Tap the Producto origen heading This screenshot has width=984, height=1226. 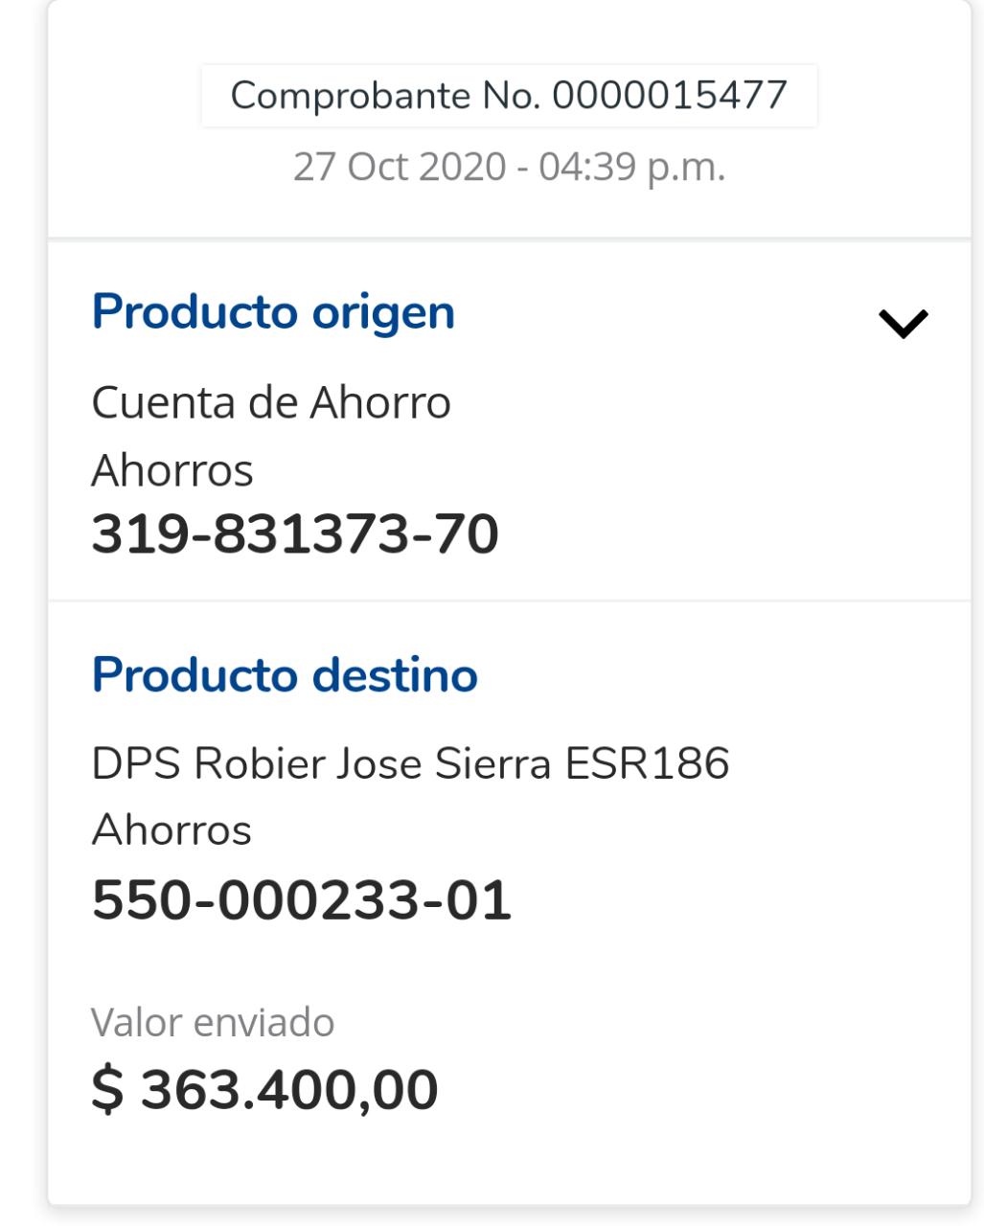tap(272, 312)
